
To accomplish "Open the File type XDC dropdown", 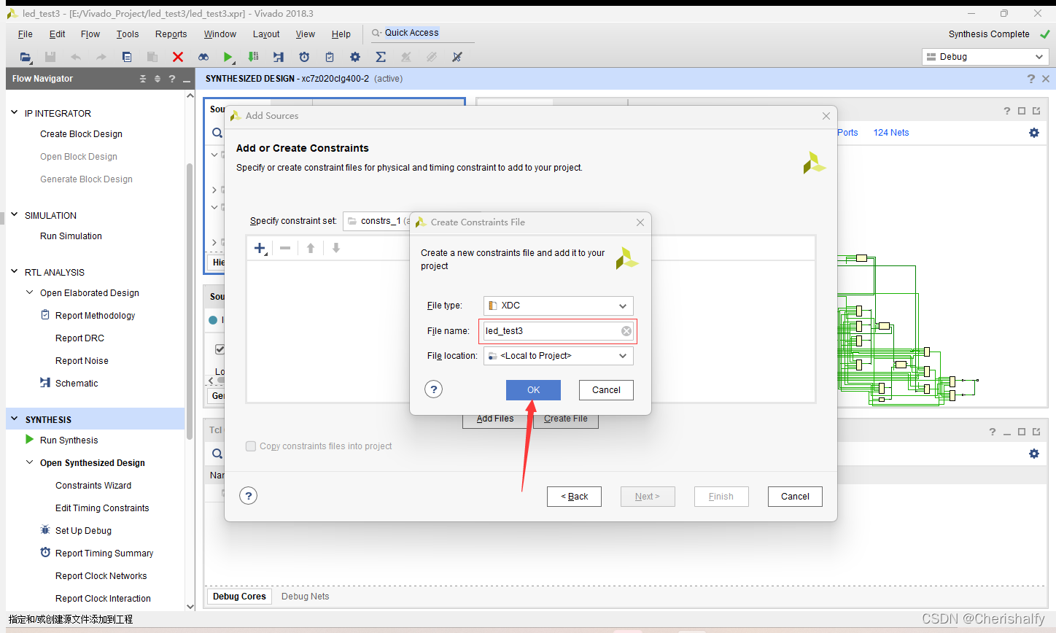I will [559, 306].
